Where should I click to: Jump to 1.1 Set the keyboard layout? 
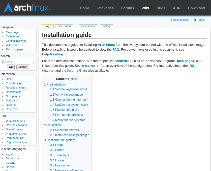69,89
